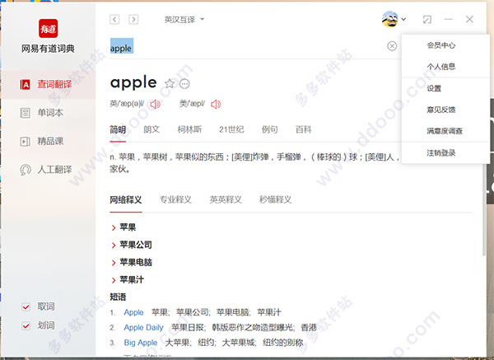494x360 pixels.
Task: Go forward with the right arrow button
Action: (x=133, y=20)
